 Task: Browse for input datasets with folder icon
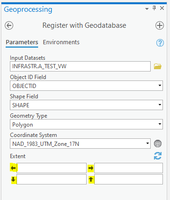click(158, 66)
